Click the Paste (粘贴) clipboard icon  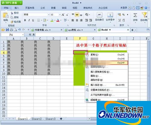point(5,15)
